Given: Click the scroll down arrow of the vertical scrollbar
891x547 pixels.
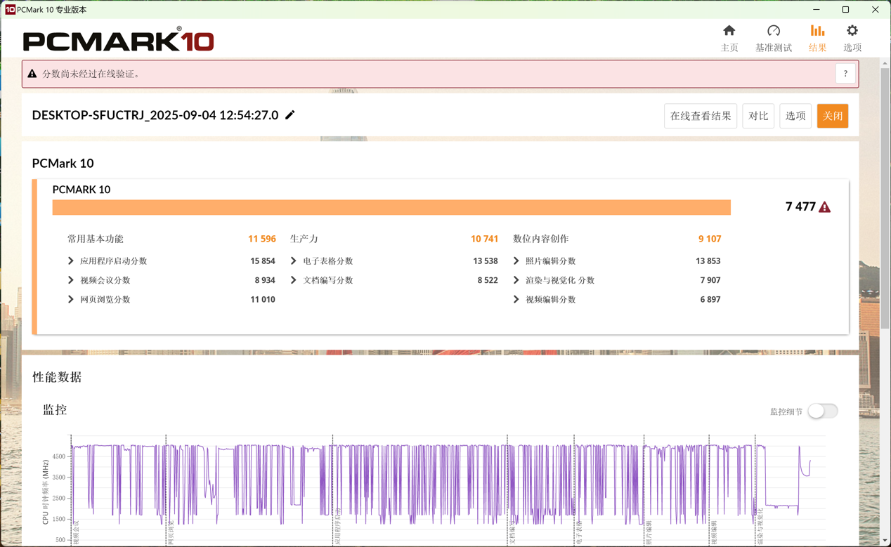Looking at the screenshot, I should [885, 541].
